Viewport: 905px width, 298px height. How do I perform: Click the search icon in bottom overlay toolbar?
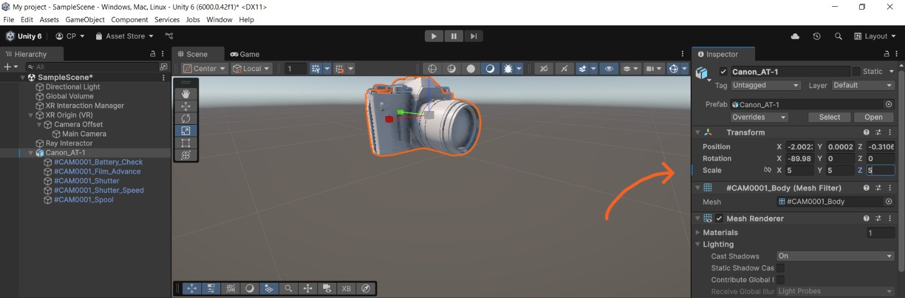click(x=288, y=288)
